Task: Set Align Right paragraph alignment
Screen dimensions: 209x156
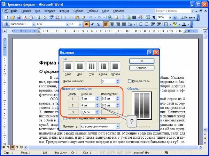Action: (x=118, y=24)
